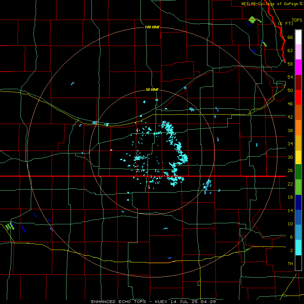
Task: Pick the navy blue legend swatch
Action: pyautogui.click(x=298, y=202)
